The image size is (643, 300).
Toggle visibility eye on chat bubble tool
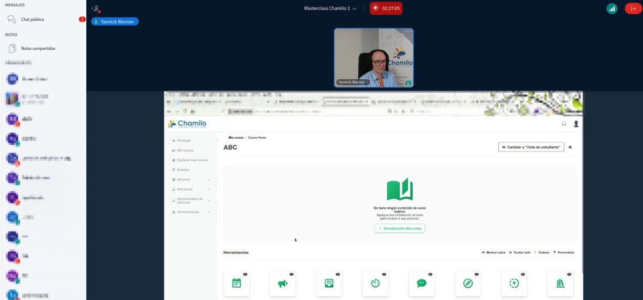coord(430,274)
